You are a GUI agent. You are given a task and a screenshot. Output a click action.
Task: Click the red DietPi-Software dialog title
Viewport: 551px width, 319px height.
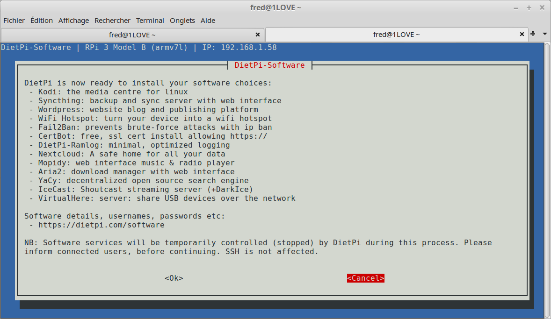click(269, 65)
